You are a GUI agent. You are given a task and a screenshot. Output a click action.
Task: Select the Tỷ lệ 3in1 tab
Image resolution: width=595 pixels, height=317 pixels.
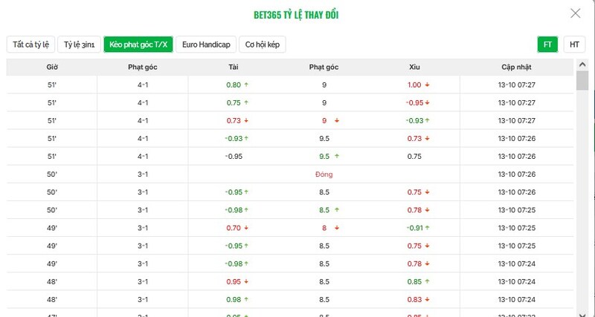(x=79, y=45)
